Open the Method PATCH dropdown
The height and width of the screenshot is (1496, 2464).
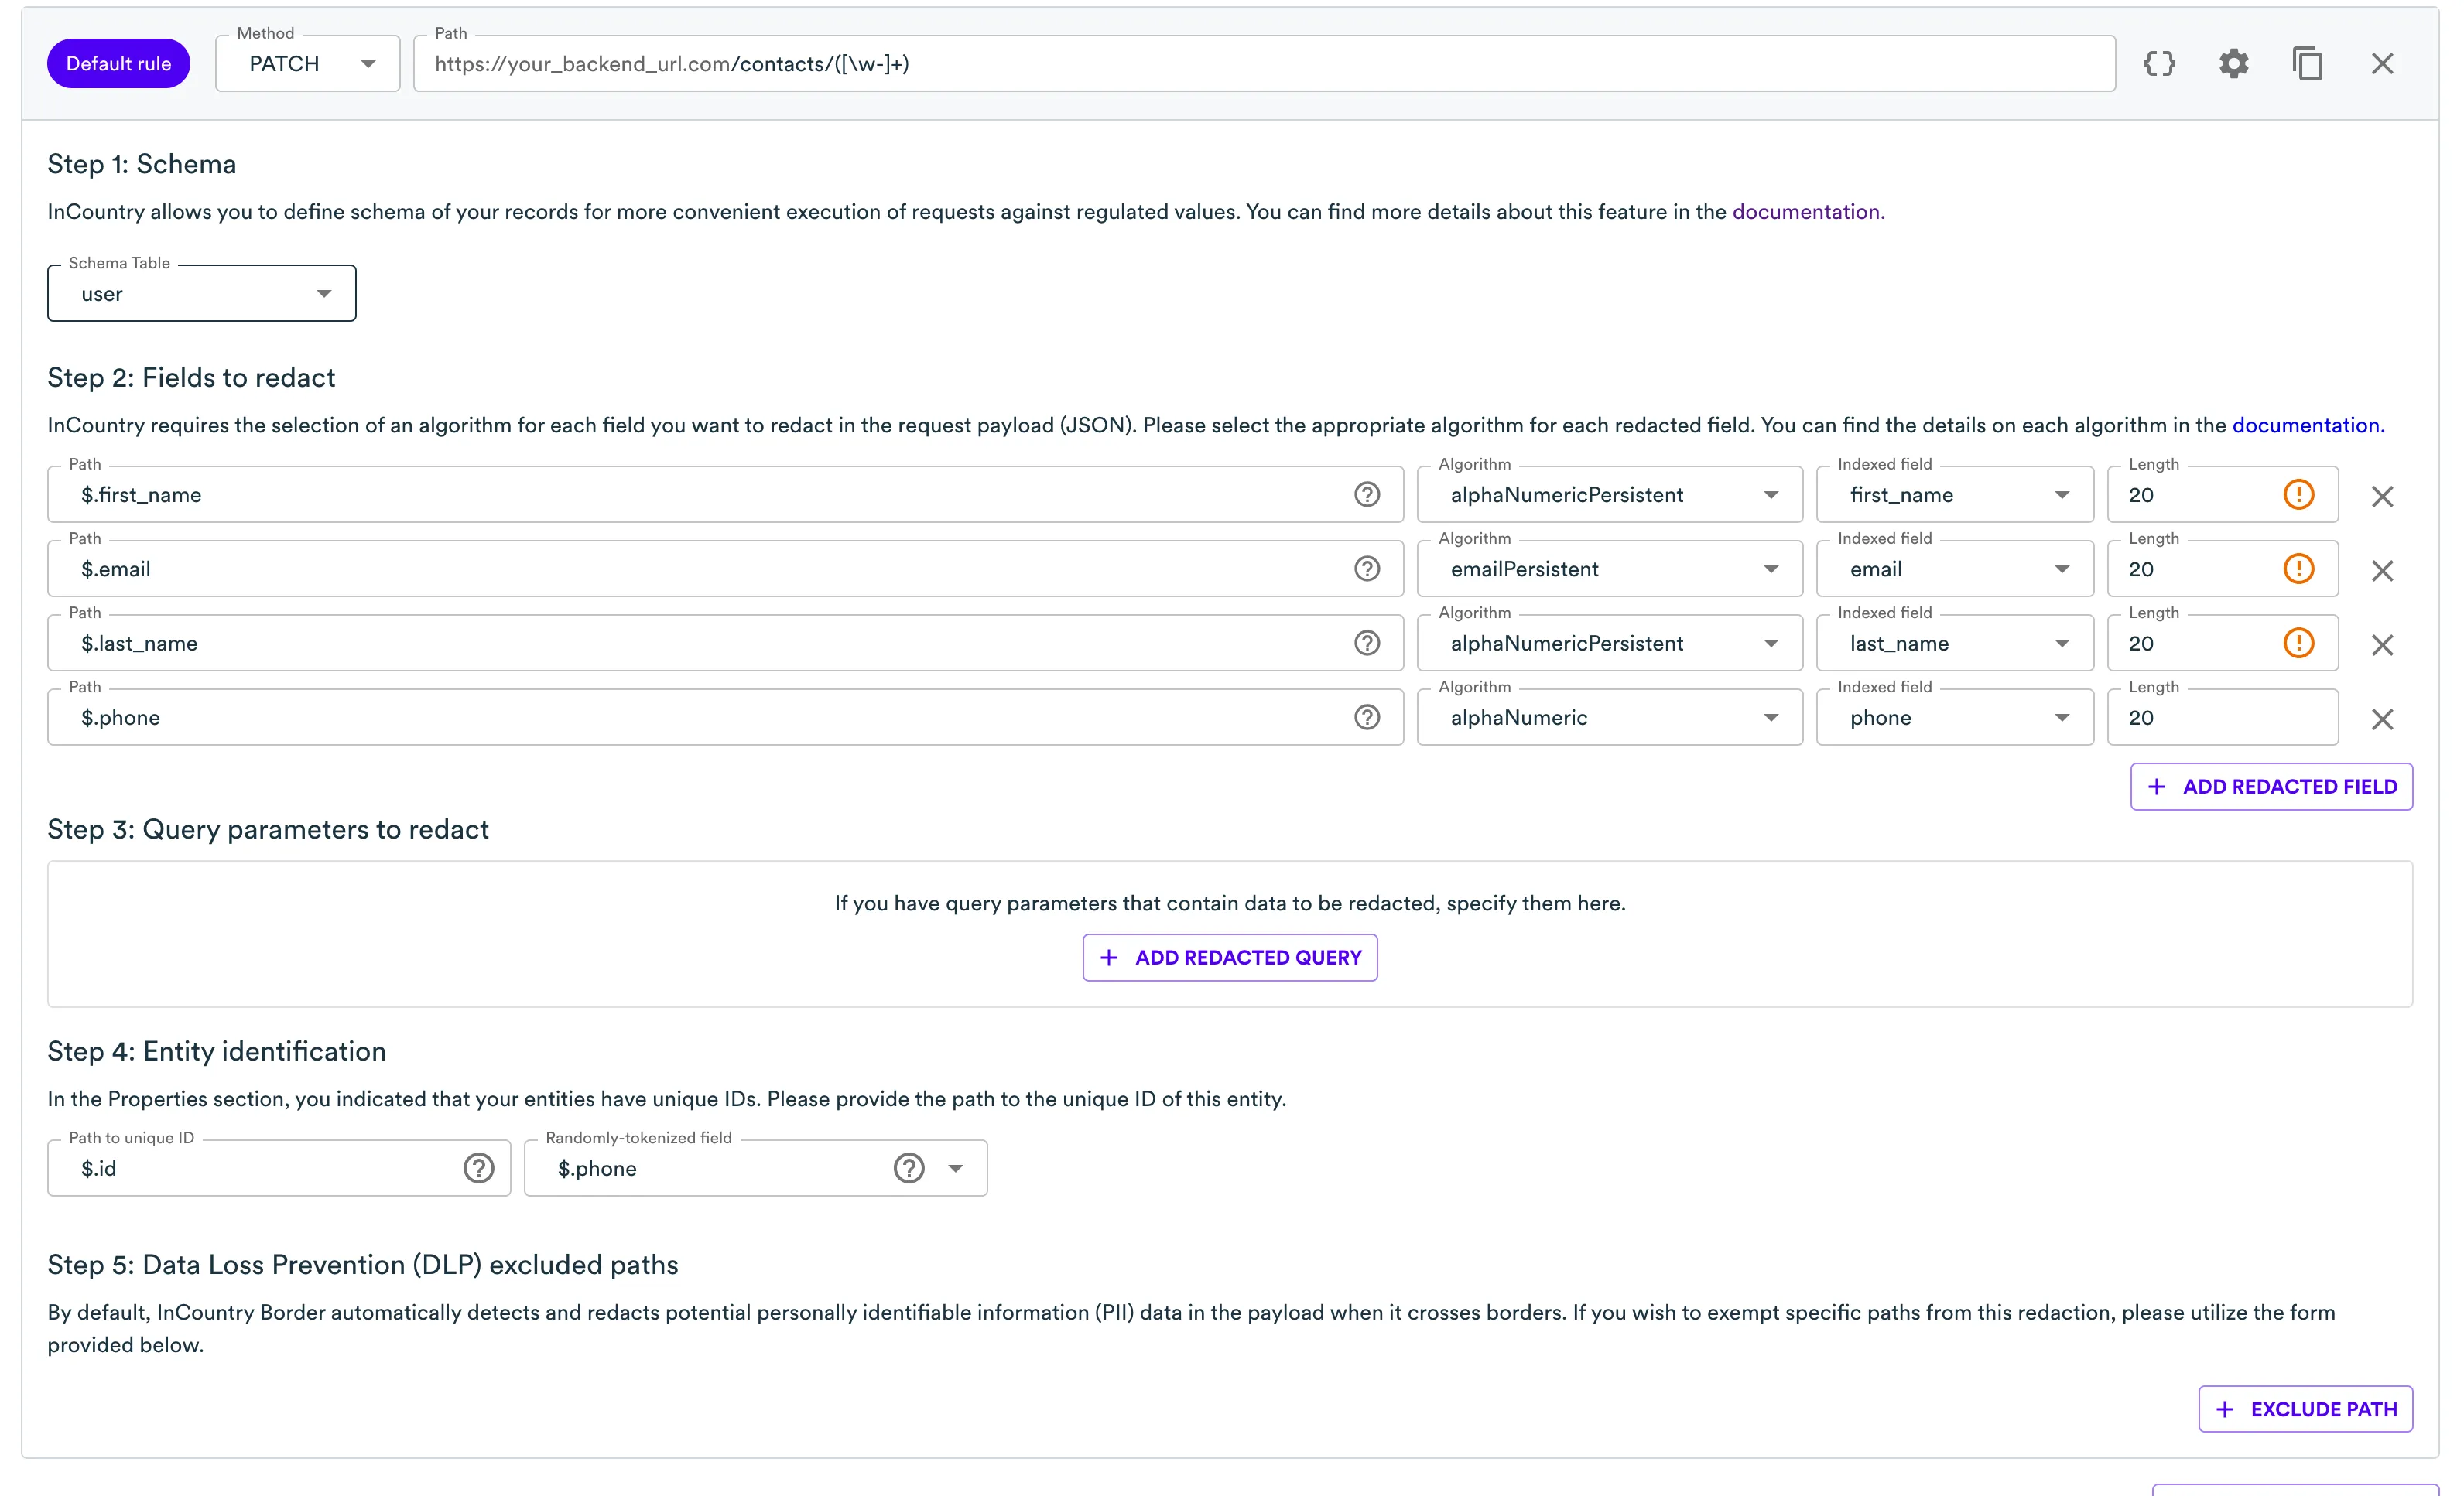(307, 64)
